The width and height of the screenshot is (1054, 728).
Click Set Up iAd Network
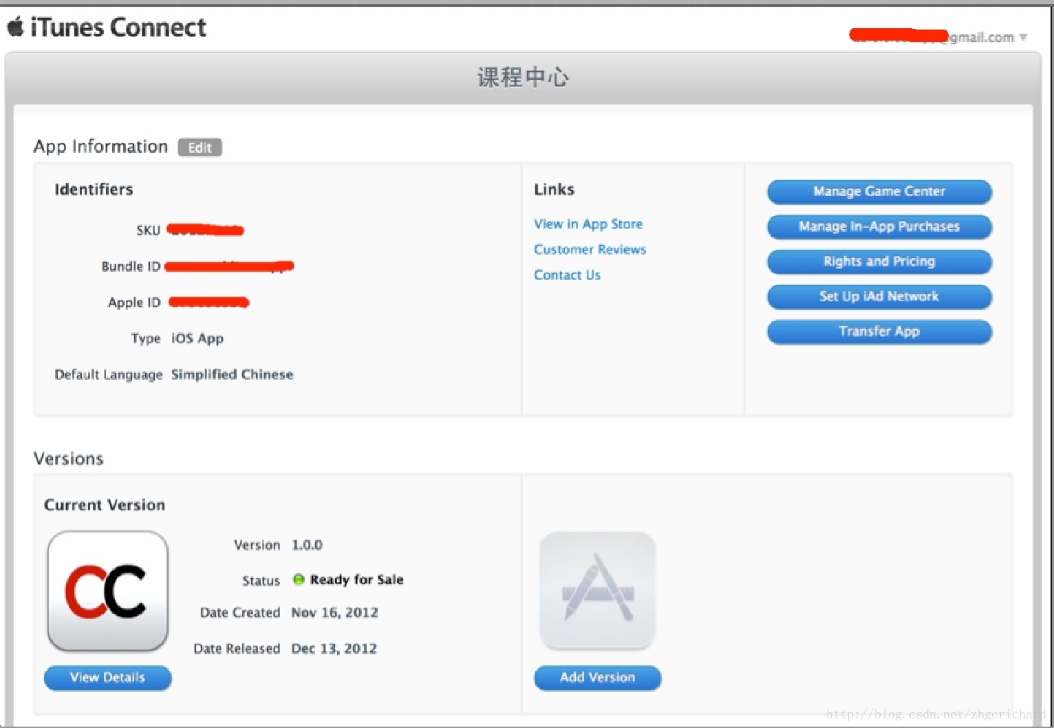click(x=879, y=297)
